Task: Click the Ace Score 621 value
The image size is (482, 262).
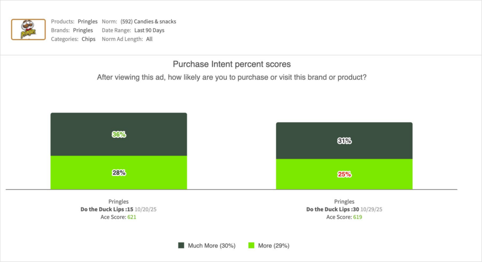Action: point(132,217)
